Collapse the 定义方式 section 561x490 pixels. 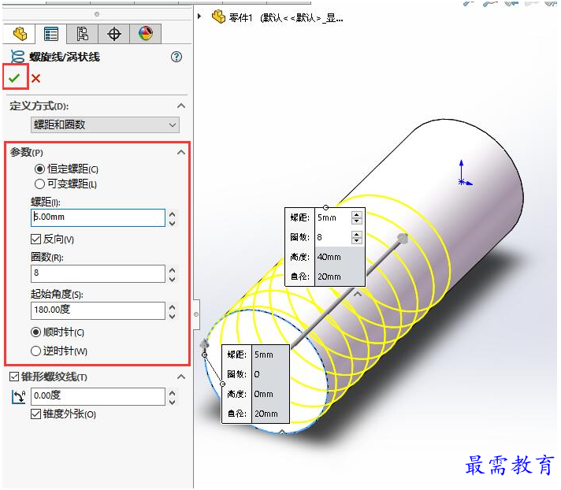click(181, 106)
